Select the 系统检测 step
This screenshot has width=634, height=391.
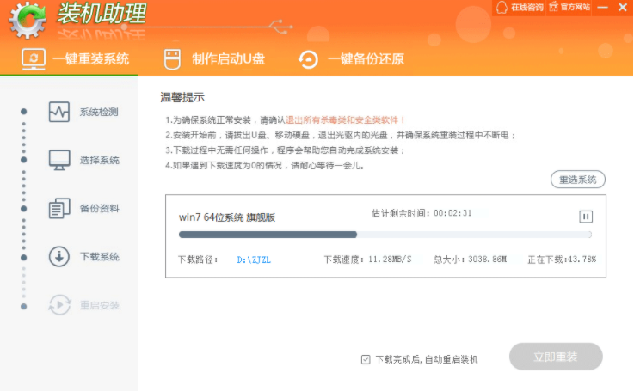(83, 112)
